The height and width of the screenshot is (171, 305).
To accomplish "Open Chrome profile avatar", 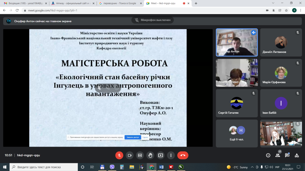I will 294,10.
